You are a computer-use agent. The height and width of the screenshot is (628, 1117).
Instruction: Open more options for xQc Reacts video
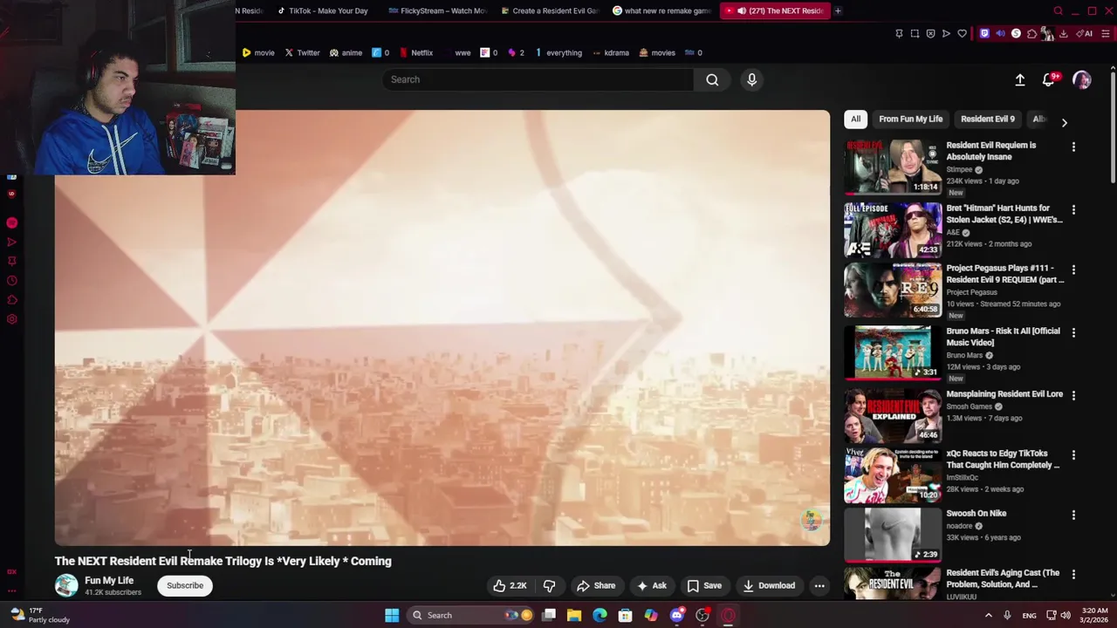click(1073, 455)
